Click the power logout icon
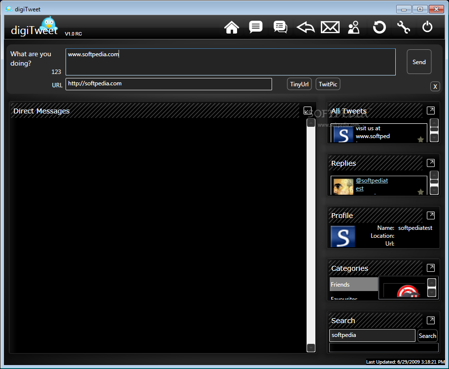Image resolution: width=449 pixels, height=369 pixels. [x=427, y=27]
